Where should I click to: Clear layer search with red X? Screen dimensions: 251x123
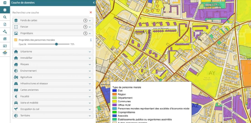coord(91,12)
